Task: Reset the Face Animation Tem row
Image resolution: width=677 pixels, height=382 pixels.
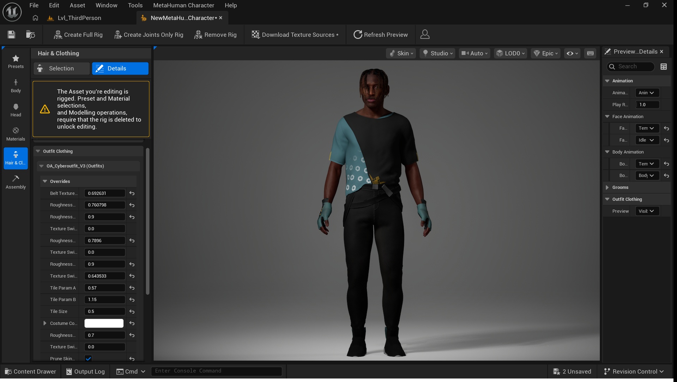Action: point(666,128)
